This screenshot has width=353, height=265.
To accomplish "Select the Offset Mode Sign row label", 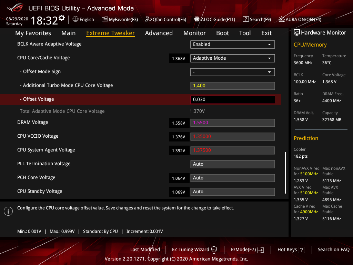I will click(40, 71).
